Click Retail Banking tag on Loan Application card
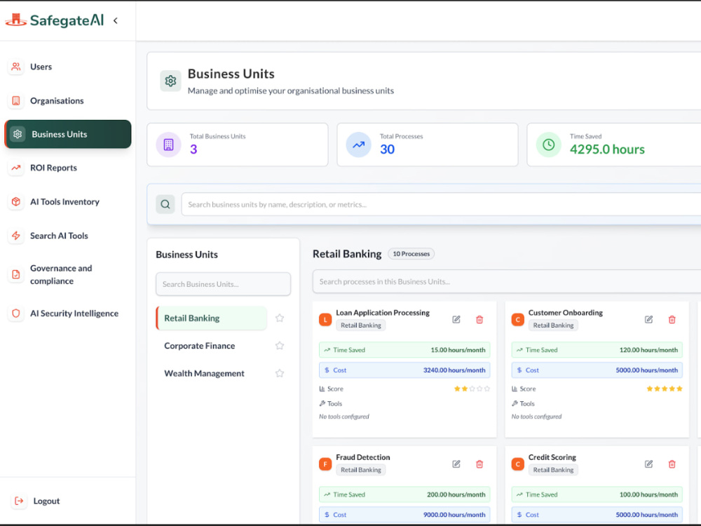This screenshot has width=701, height=526. [x=361, y=325]
